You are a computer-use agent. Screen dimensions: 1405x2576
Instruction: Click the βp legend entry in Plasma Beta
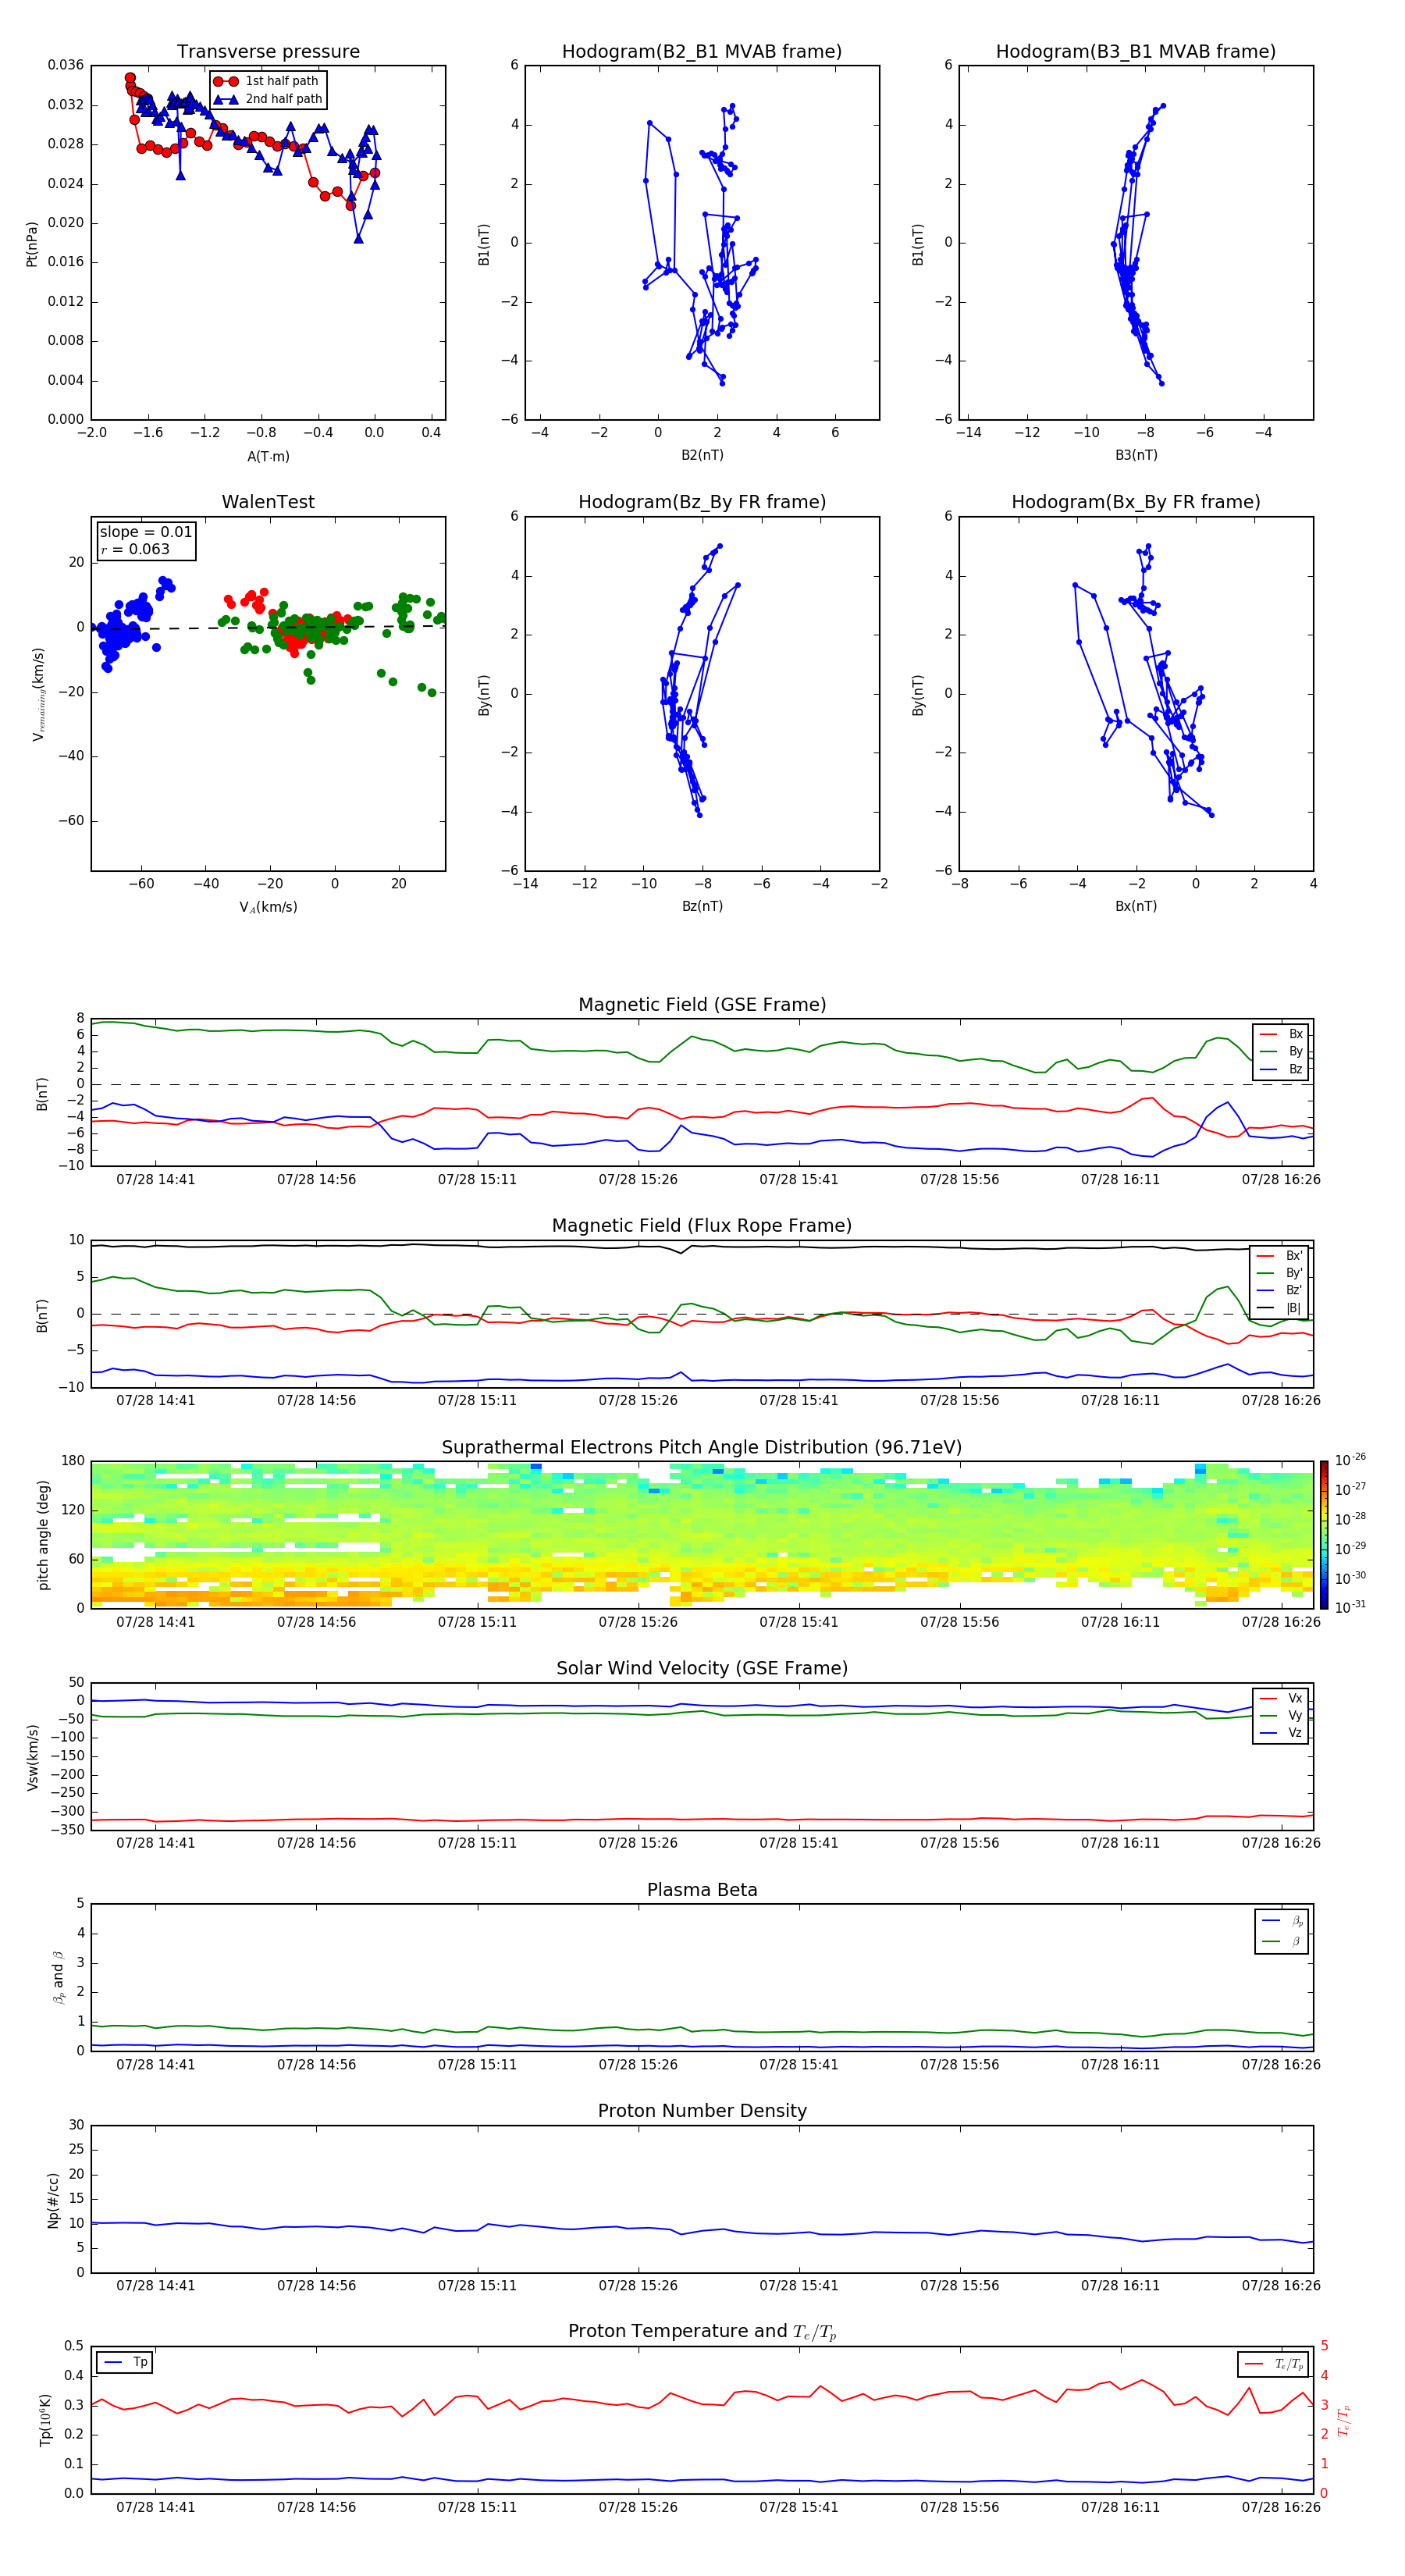pyautogui.click(x=1283, y=1921)
